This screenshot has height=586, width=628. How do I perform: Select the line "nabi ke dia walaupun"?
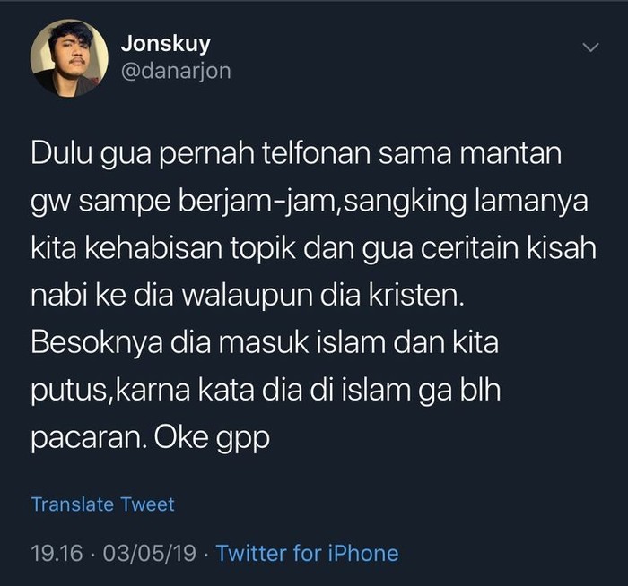tap(248, 296)
